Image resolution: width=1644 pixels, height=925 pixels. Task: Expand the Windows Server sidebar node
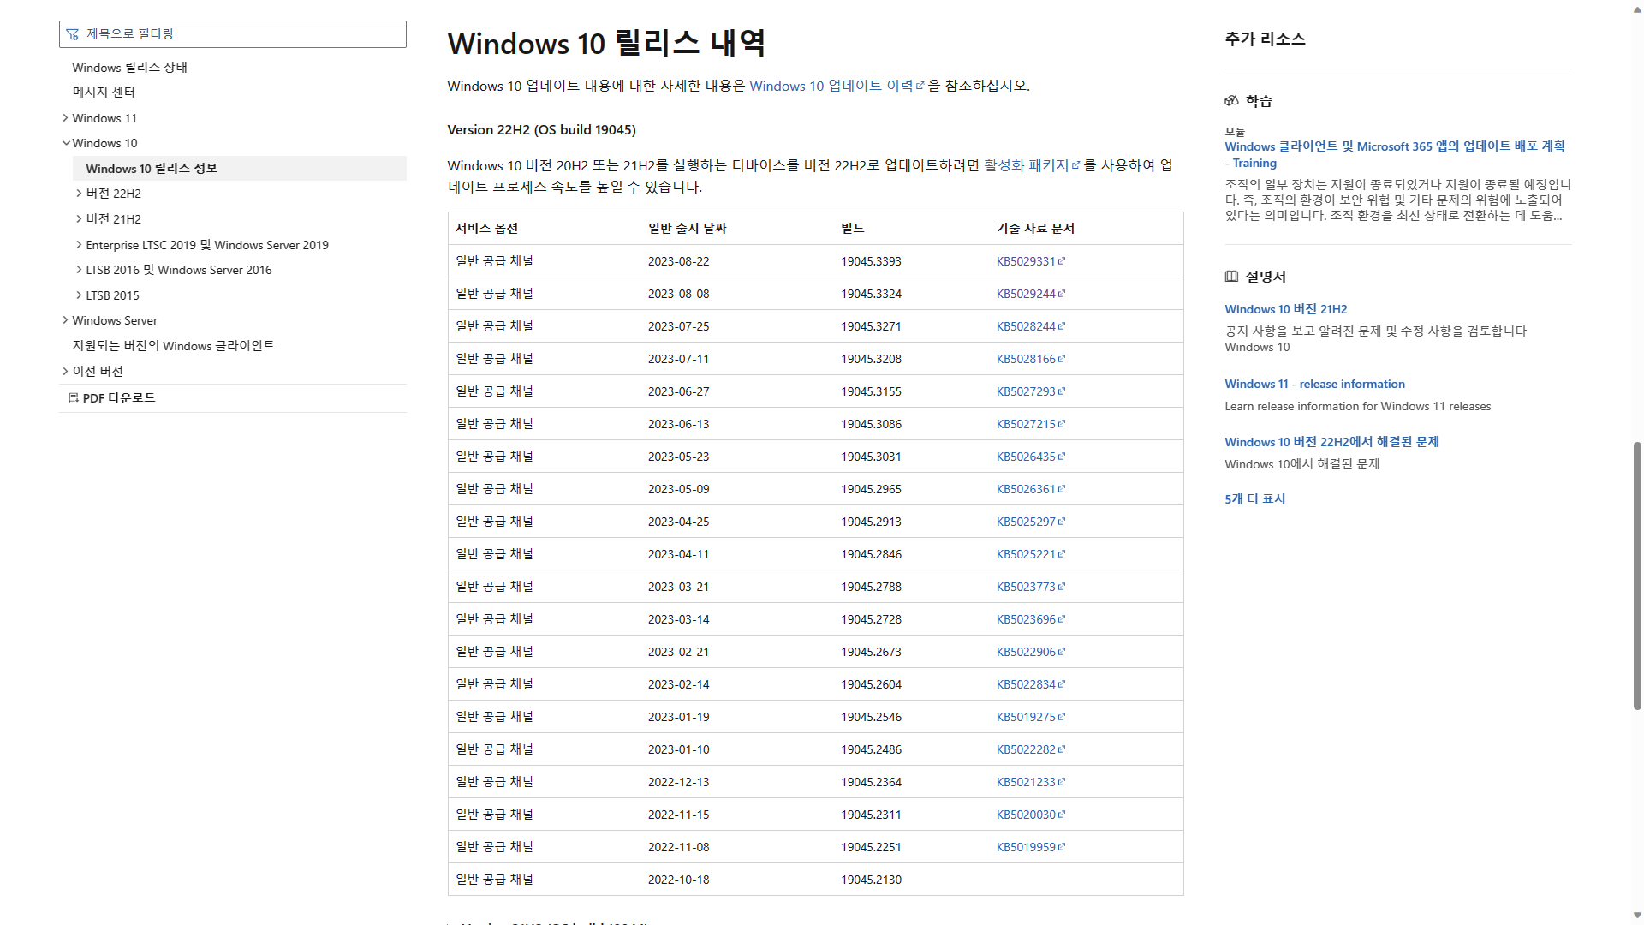click(x=65, y=320)
